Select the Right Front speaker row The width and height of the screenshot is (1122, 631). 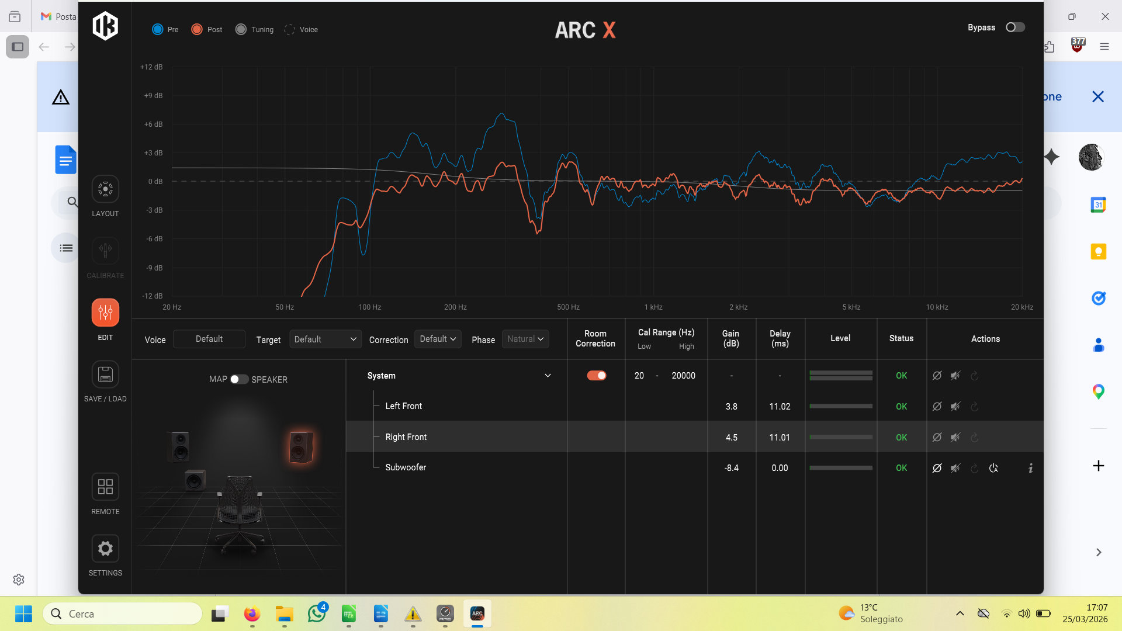(406, 437)
